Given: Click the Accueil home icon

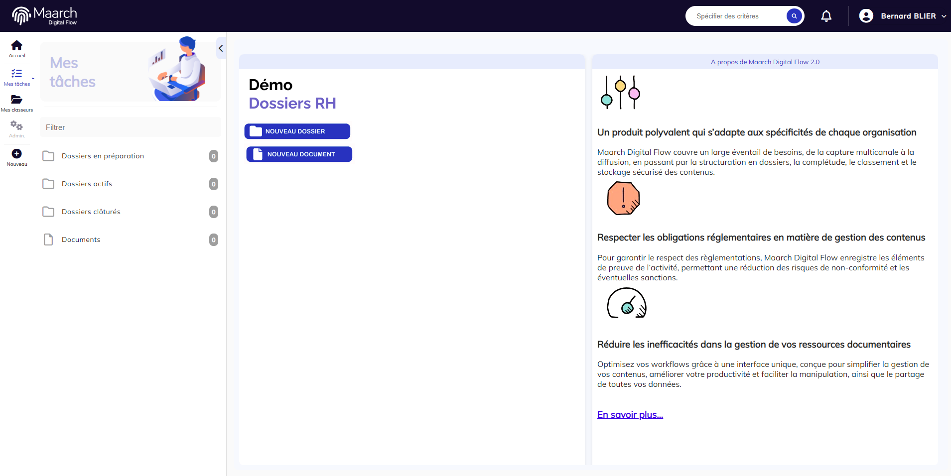Looking at the screenshot, I should [16, 46].
